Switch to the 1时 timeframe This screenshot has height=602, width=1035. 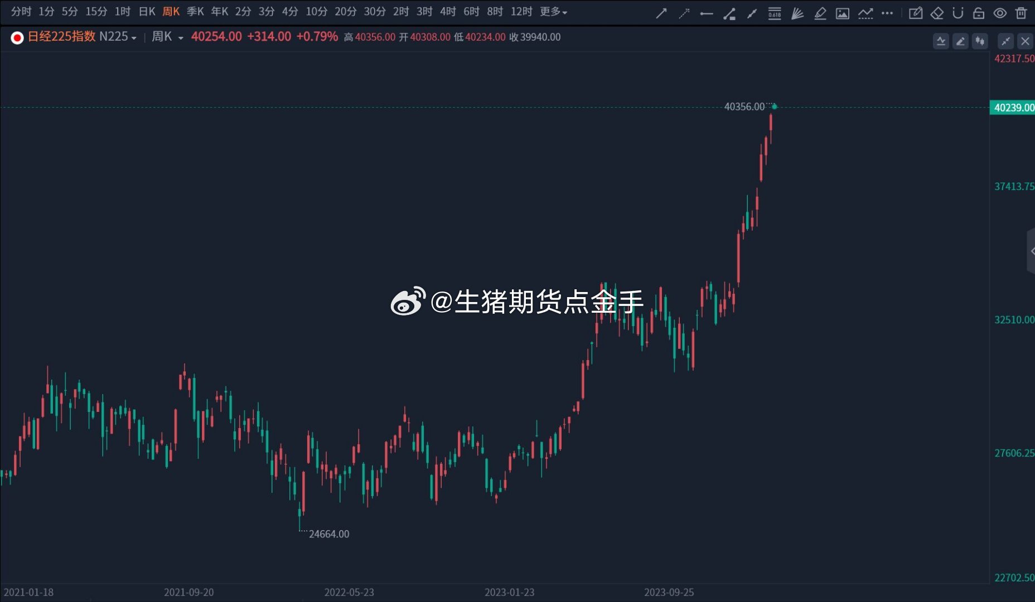click(122, 12)
